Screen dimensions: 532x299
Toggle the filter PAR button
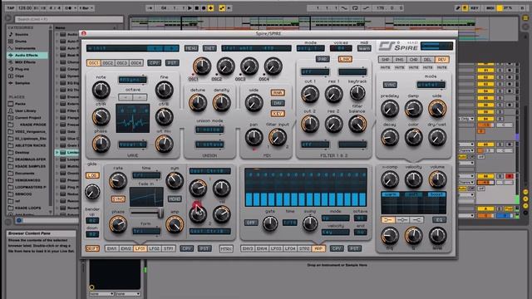323,59
